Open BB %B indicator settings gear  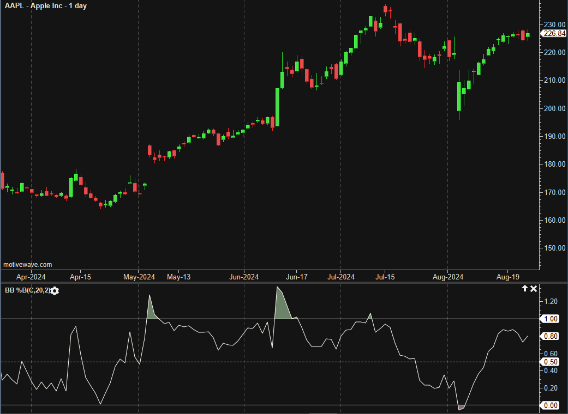click(x=55, y=291)
